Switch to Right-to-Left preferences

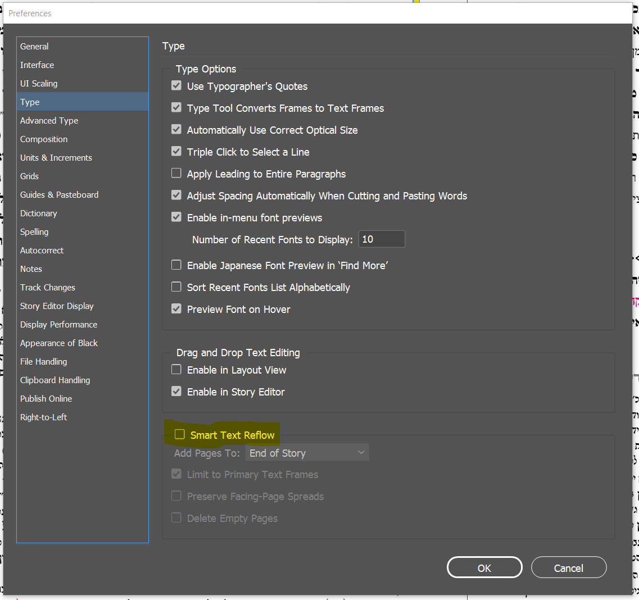coord(44,417)
